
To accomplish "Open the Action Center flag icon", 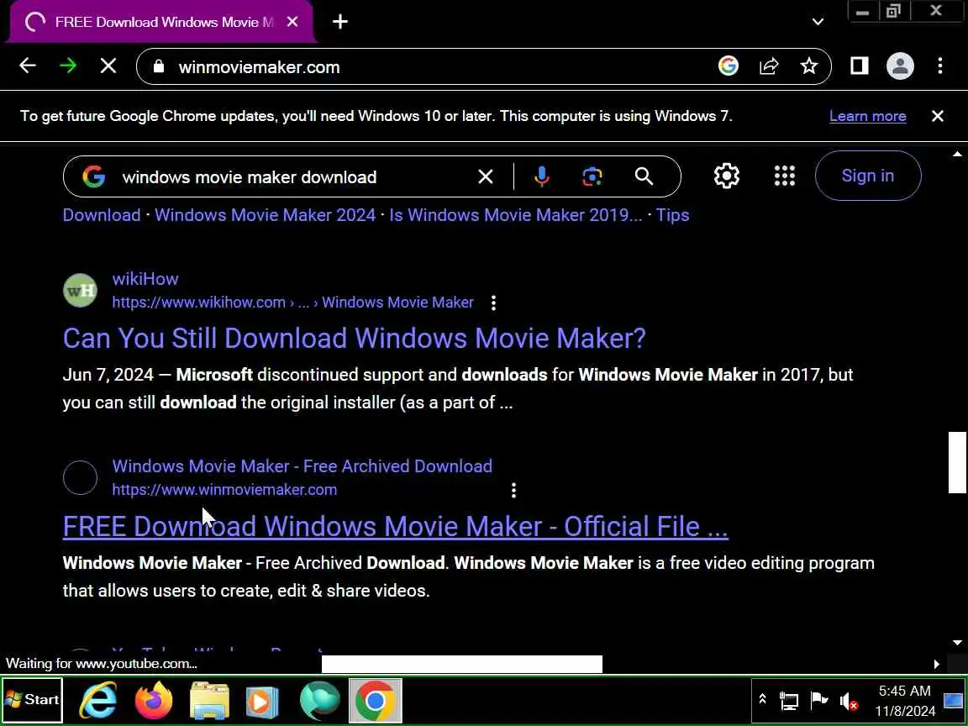I will pyautogui.click(x=818, y=701).
